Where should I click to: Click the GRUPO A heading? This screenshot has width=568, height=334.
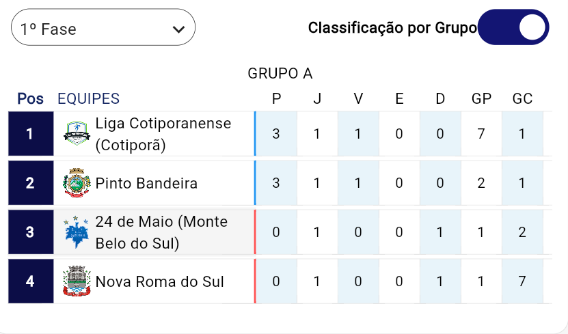pos(280,74)
